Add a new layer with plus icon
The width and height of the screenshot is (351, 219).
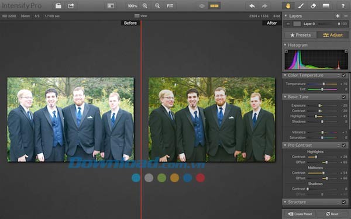[338, 16]
